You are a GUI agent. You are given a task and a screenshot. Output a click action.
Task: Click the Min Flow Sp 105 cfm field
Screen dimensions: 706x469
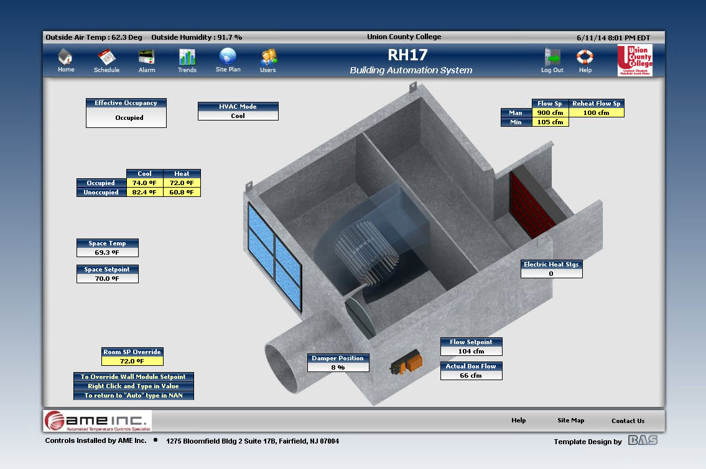(550, 122)
